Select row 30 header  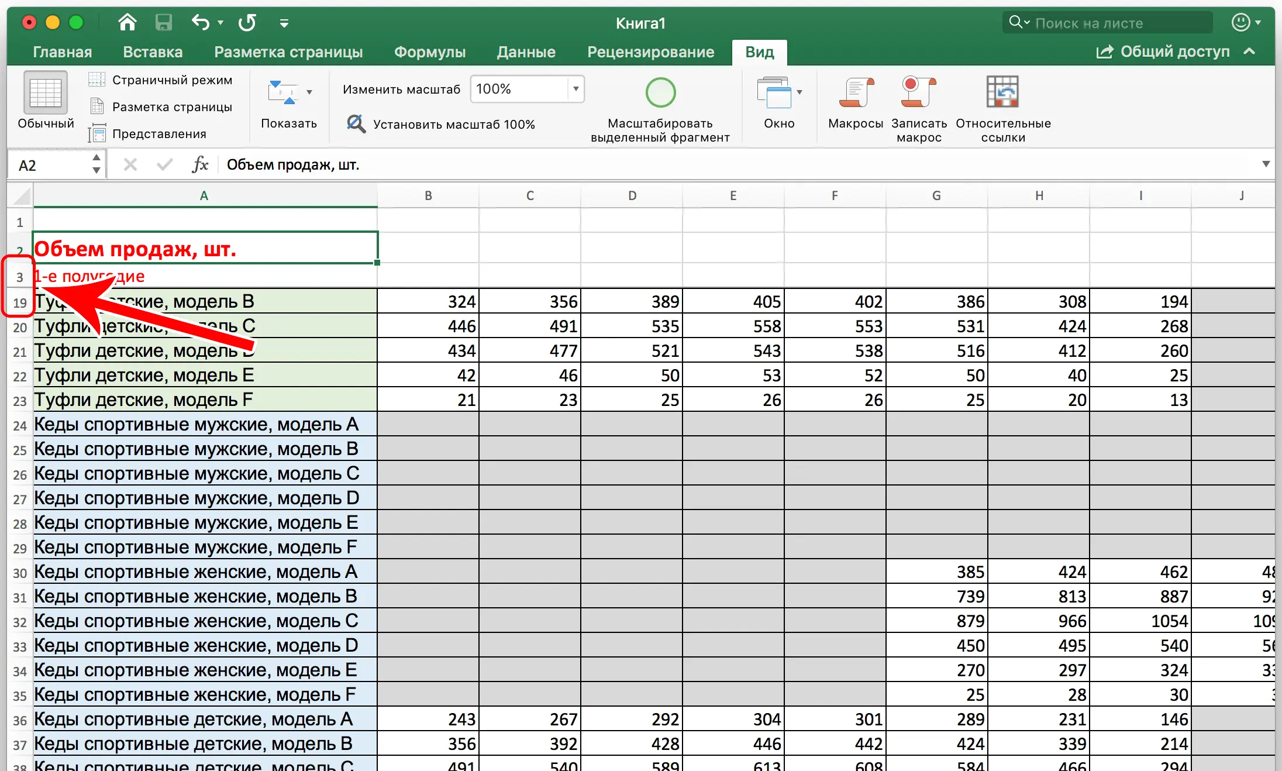click(x=20, y=573)
